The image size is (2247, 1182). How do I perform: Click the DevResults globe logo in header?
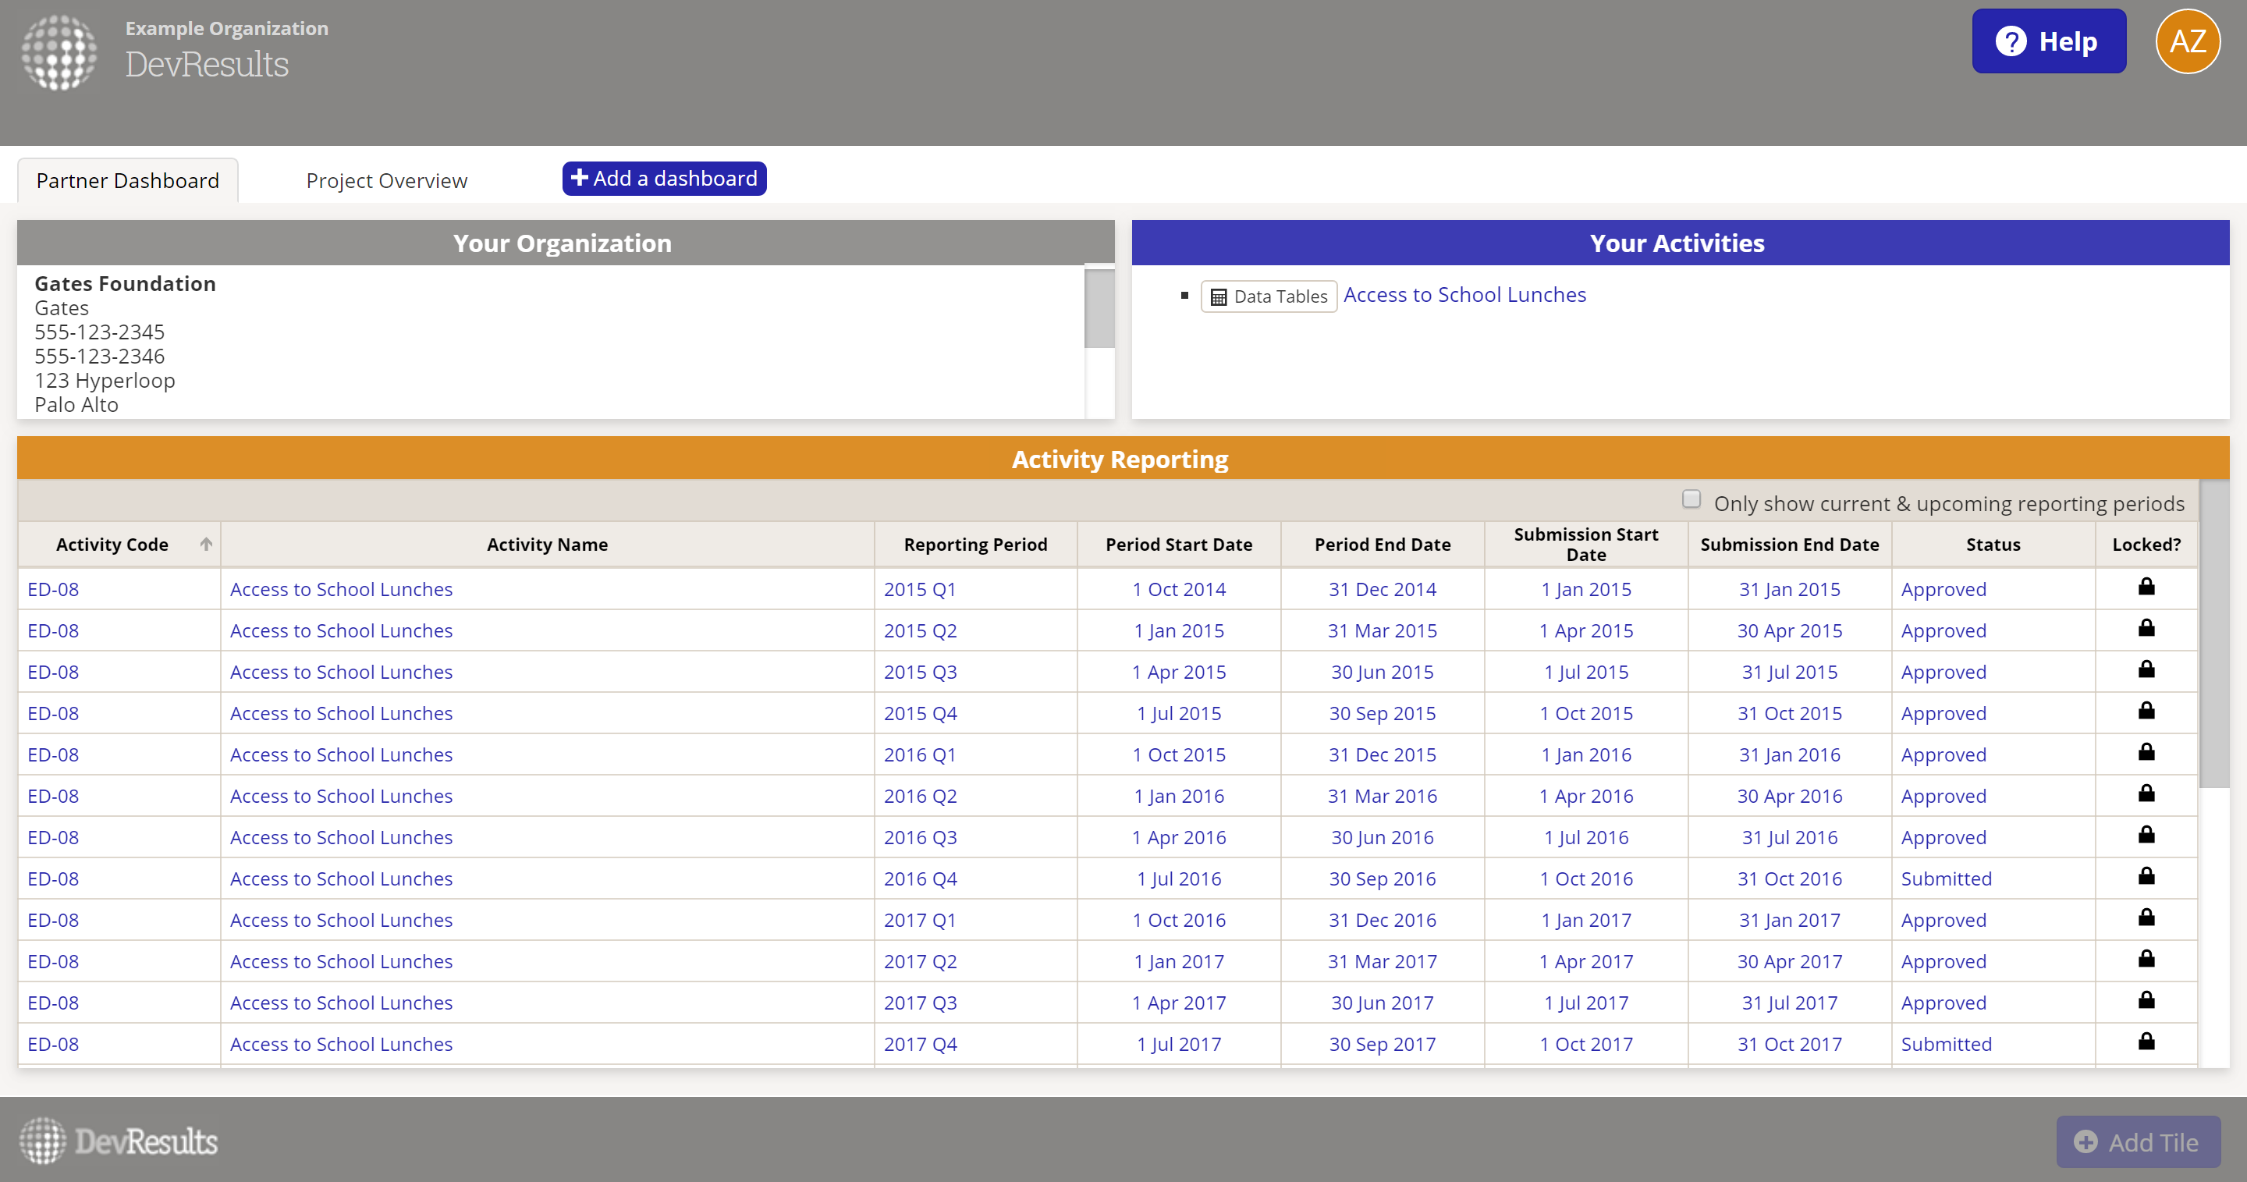[59, 52]
